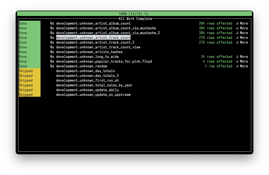Click the green 100% (16/16) progress bar

coord(134,13)
